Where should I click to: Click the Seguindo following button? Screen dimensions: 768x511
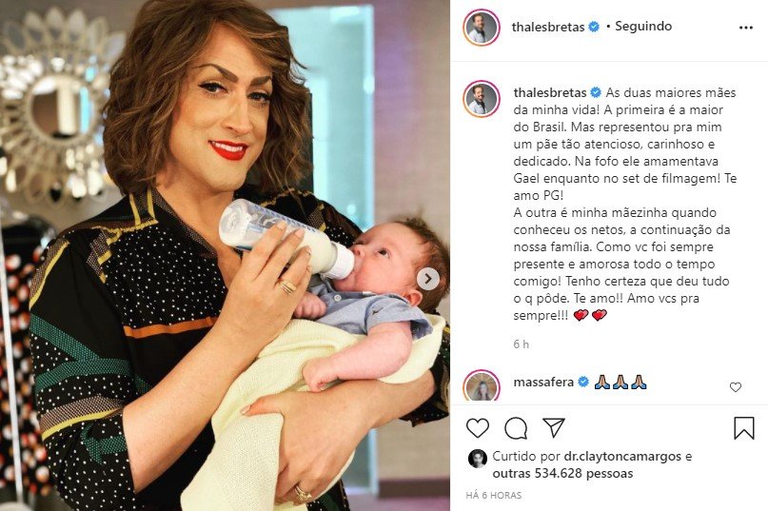coord(643,27)
